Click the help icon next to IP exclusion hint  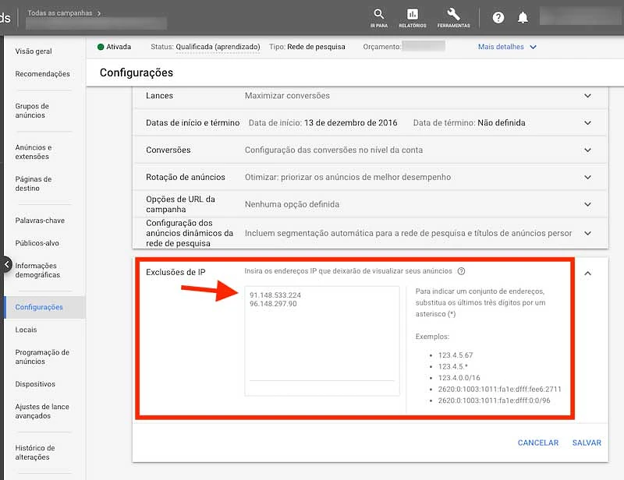461,271
